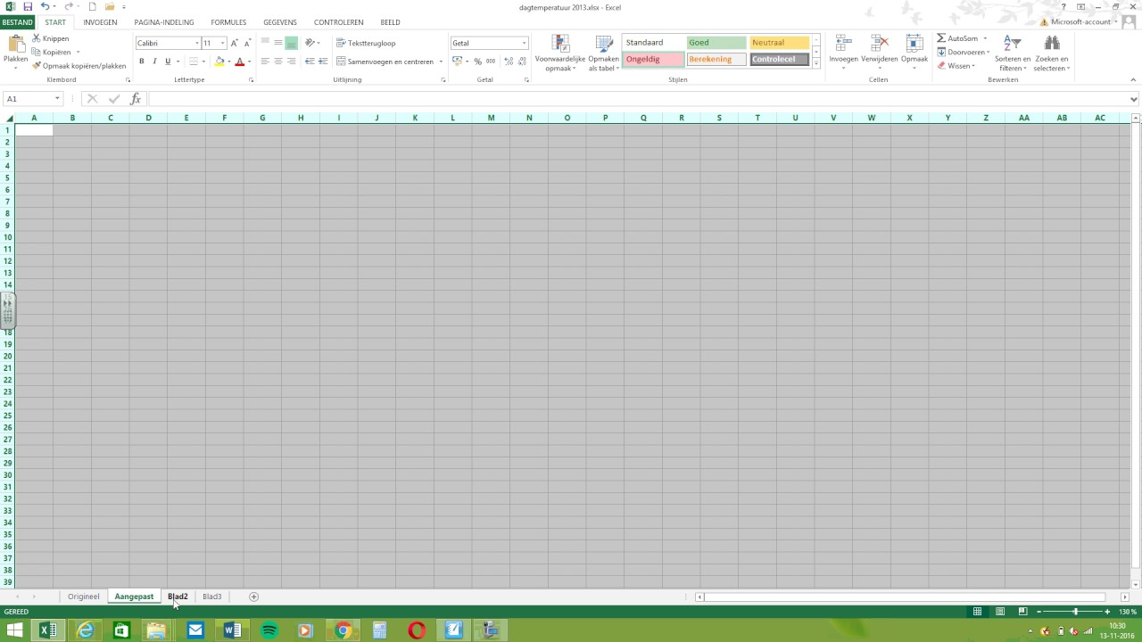Apply the Goed cell style

point(716,43)
